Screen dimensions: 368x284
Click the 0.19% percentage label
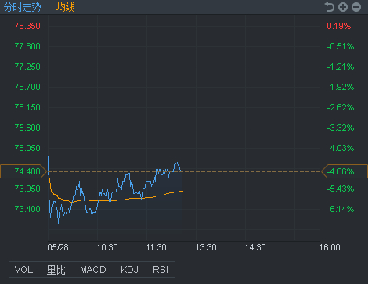[339, 26]
